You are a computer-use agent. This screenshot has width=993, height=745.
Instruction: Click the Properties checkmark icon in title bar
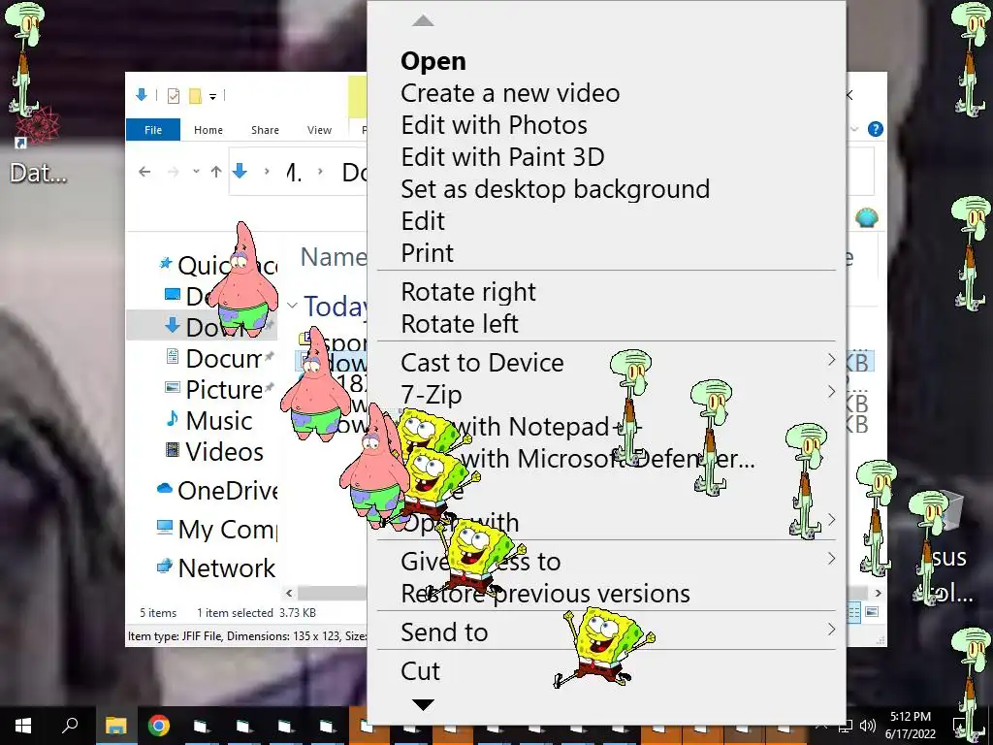point(173,96)
